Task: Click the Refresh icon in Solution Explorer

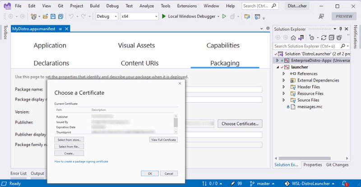Action: coord(324,37)
